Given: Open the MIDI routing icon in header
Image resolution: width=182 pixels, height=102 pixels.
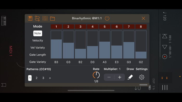Looking at the screenshot, I should pos(37,18).
